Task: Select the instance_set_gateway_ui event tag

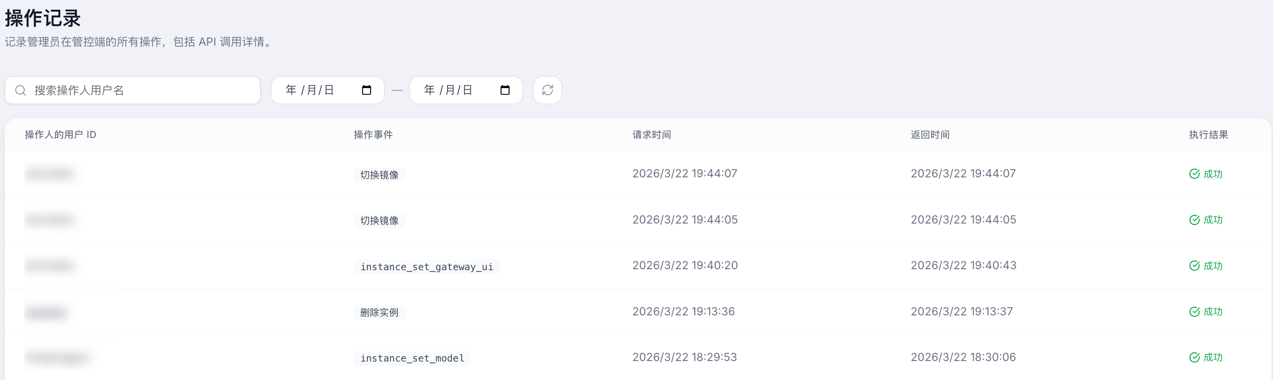Action: coord(427,267)
